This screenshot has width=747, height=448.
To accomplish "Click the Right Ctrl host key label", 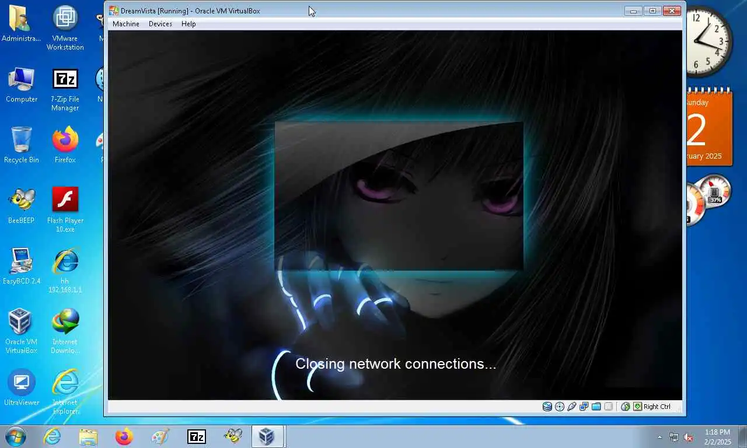I will pos(657,407).
